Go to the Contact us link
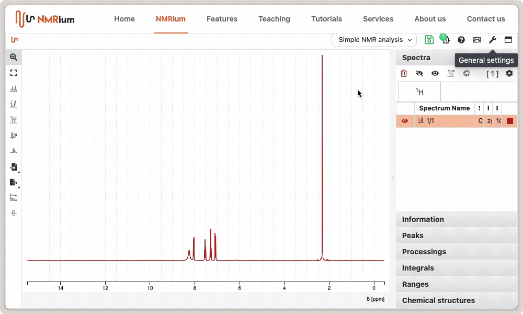 [486, 19]
